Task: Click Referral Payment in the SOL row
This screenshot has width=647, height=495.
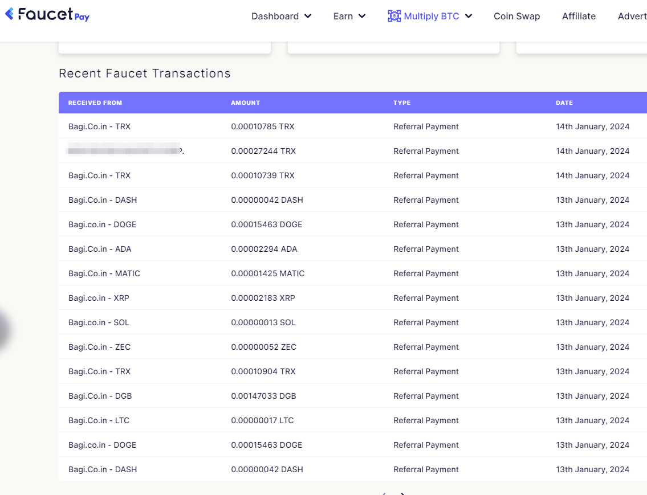Action: (426, 322)
